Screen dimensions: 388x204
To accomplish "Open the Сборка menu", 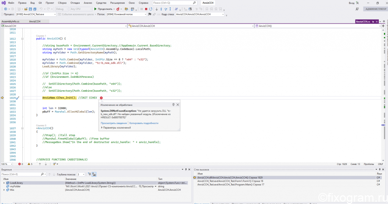I will tap(62, 3).
